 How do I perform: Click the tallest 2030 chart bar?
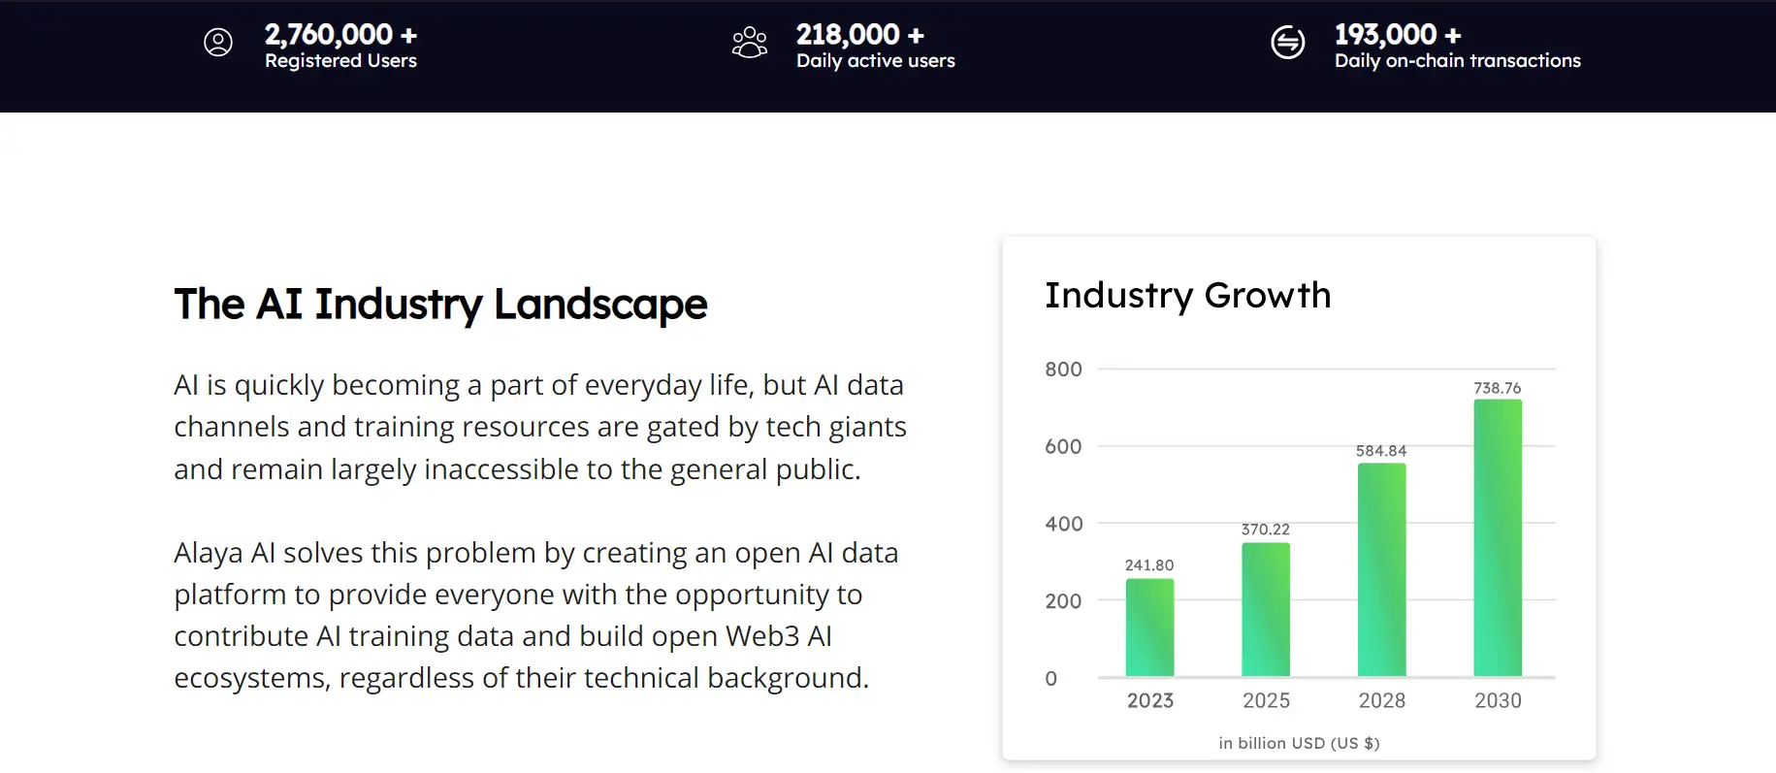[1498, 538]
